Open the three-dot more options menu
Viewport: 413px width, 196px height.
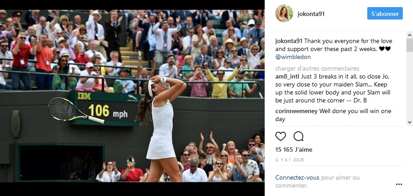399,184
